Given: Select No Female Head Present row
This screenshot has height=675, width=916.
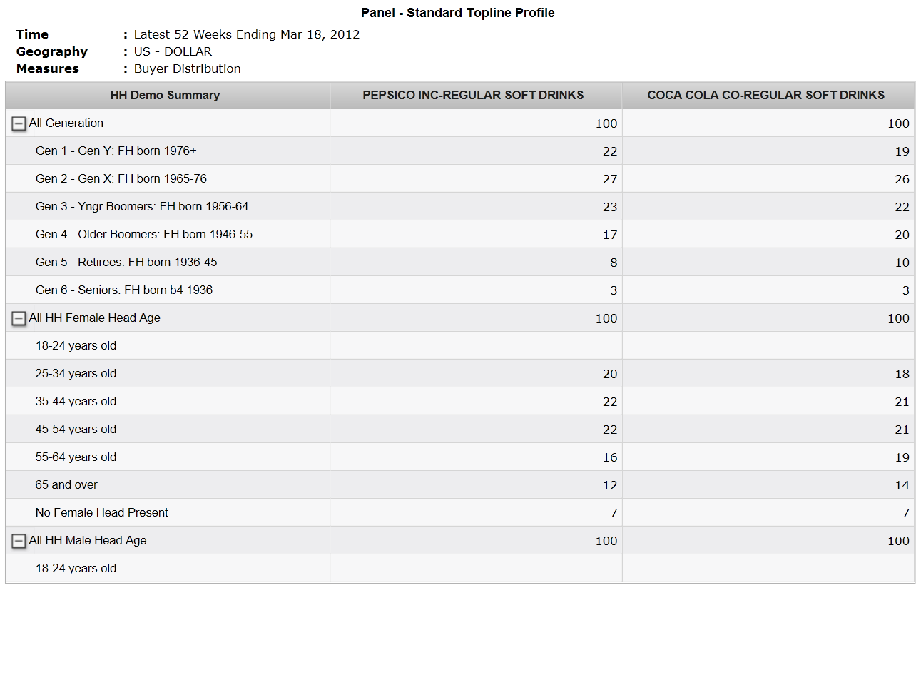Looking at the screenshot, I should click(x=460, y=512).
